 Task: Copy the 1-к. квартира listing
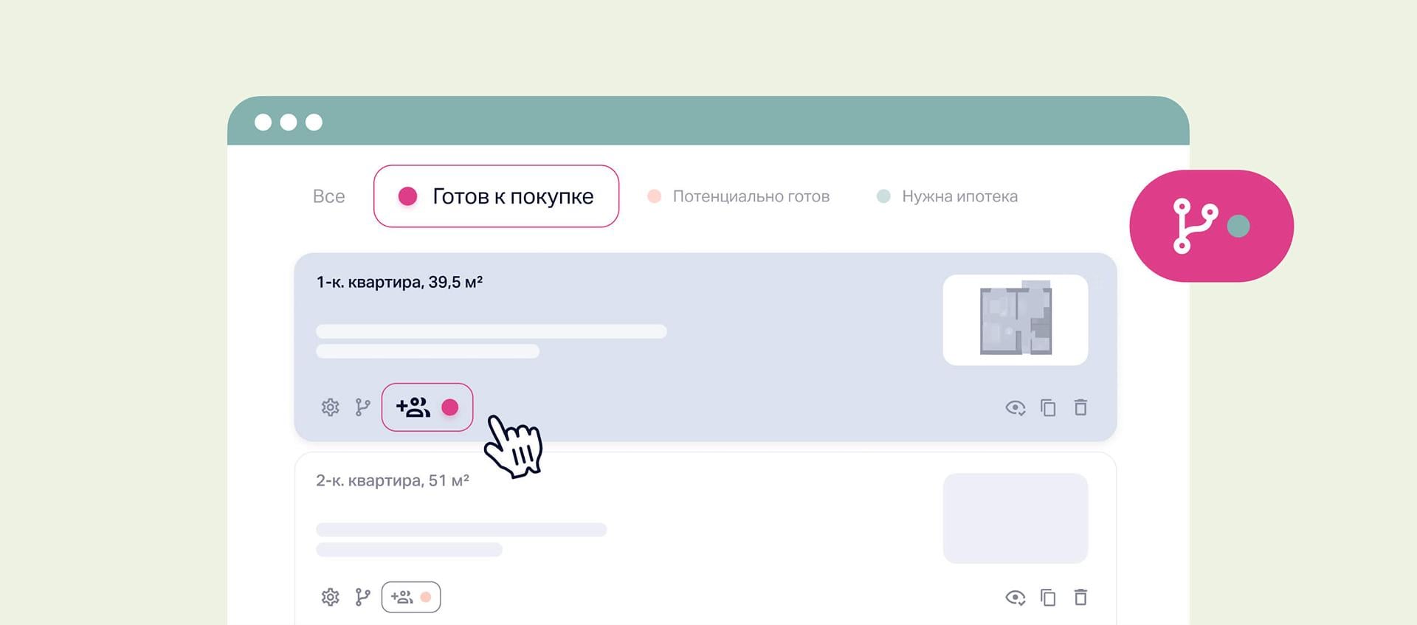[x=1048, y=407]
